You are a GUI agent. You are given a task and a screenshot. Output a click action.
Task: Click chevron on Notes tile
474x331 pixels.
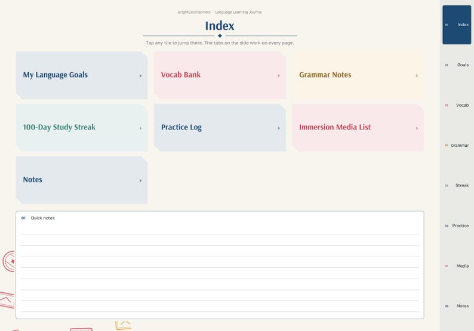(x=140, y=181)
